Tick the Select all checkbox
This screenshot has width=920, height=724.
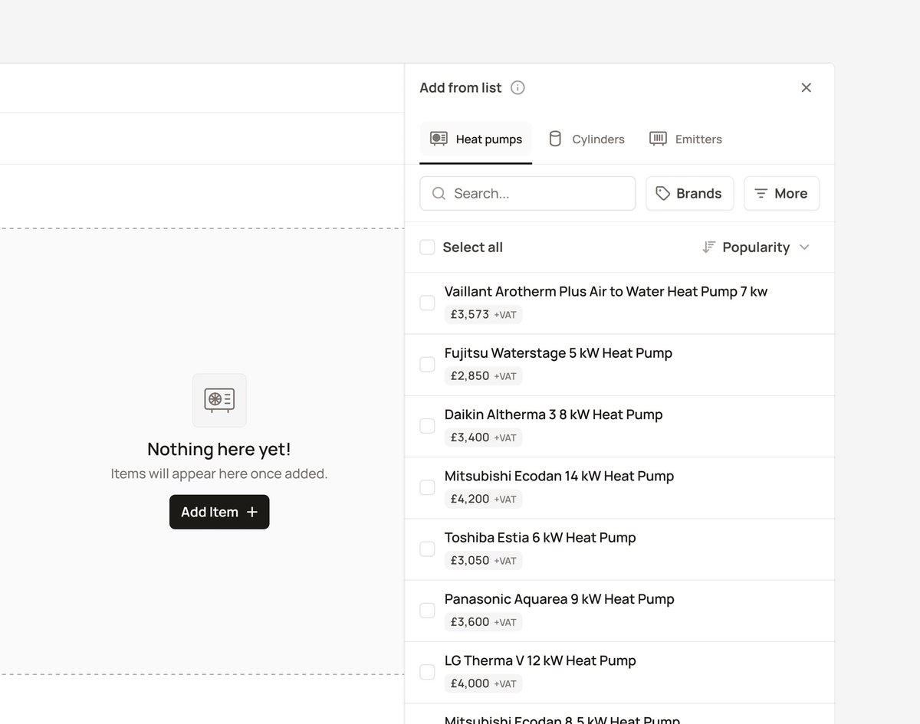(x=427, y=247)
